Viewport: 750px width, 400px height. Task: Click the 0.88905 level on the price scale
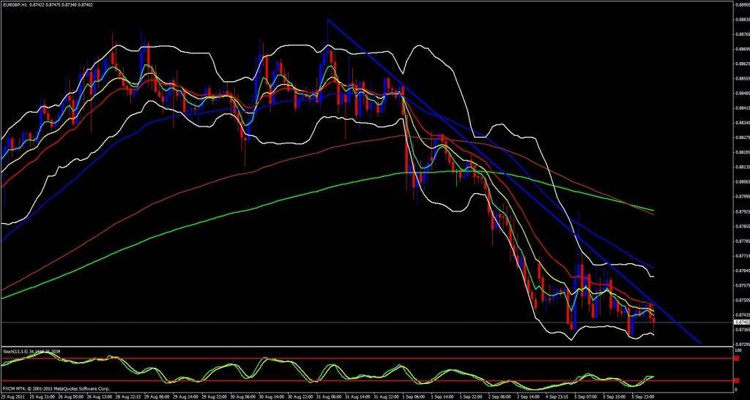pos(741,4)
